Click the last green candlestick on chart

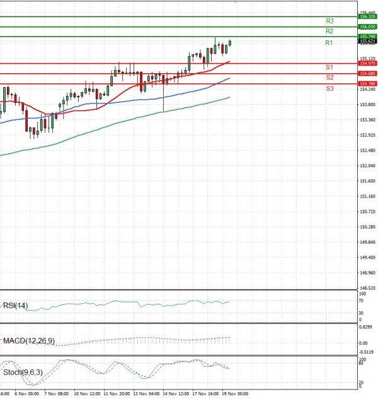click(x=231, y=43)
